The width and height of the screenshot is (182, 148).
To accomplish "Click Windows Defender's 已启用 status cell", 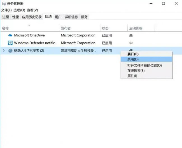I will coord(107,43).
